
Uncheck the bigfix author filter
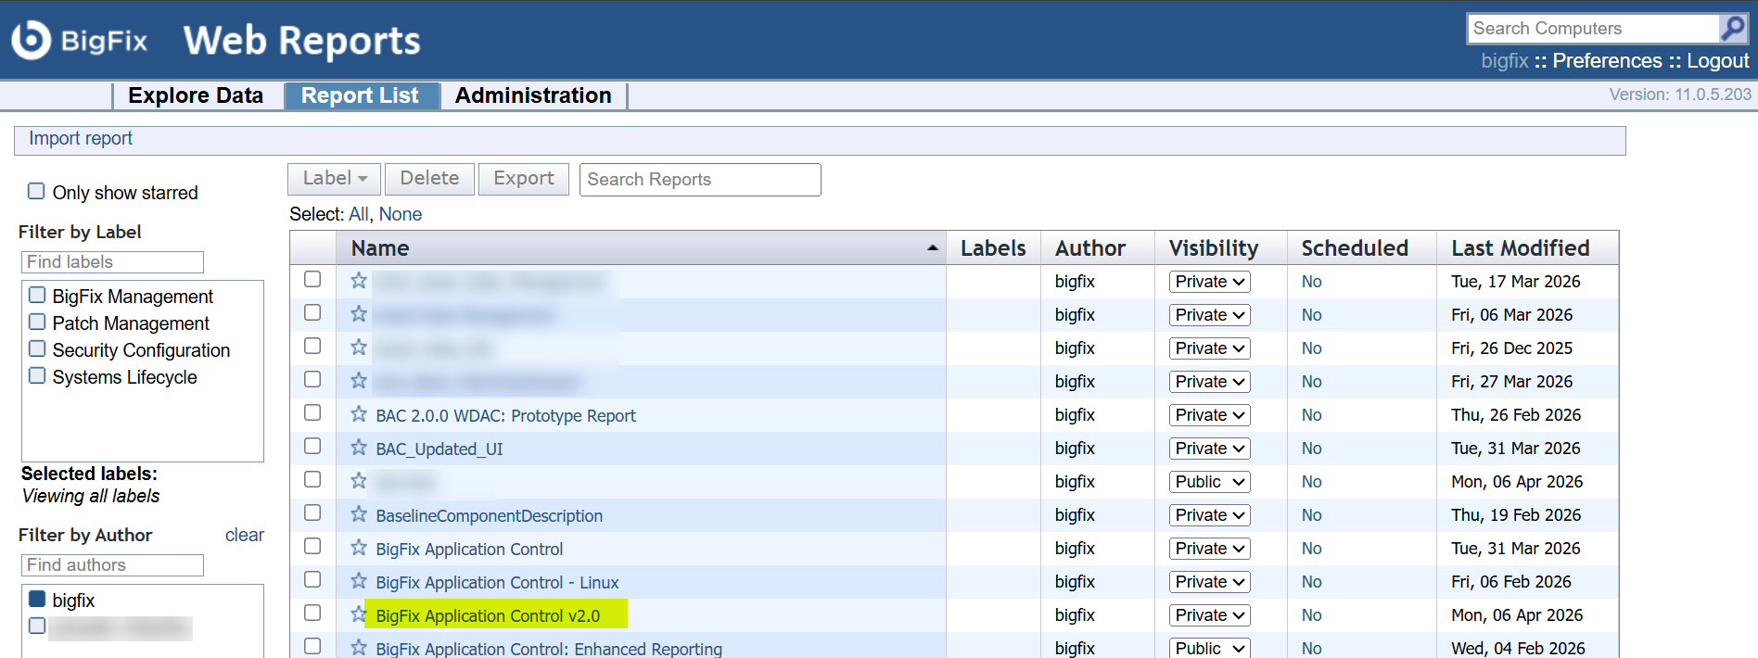[x=37, y=599]
